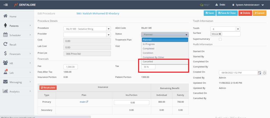Select Cancelled from status list
The image size is (270, 118).
(x=148, y=61)
